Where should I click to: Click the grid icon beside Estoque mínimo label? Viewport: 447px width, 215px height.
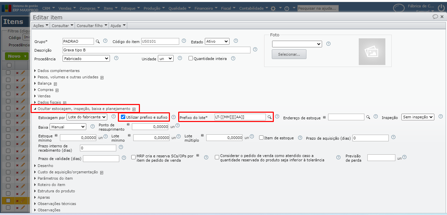56,136
